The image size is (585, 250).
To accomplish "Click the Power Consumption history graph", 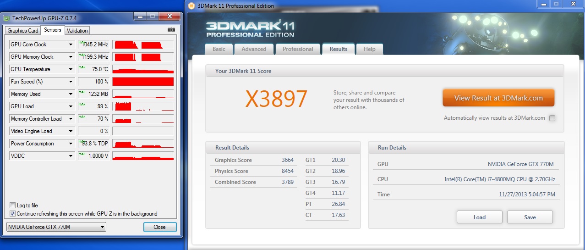I will [x=143, y=144].
